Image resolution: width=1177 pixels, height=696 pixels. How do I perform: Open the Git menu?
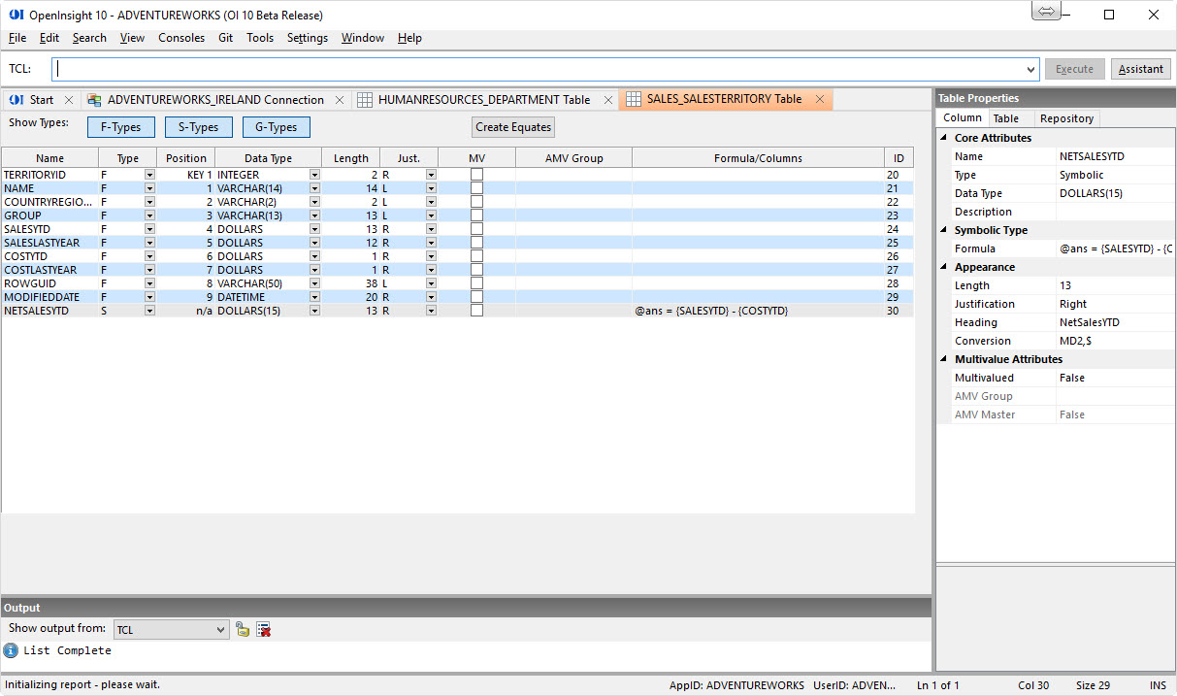click(x=225, y=38)
